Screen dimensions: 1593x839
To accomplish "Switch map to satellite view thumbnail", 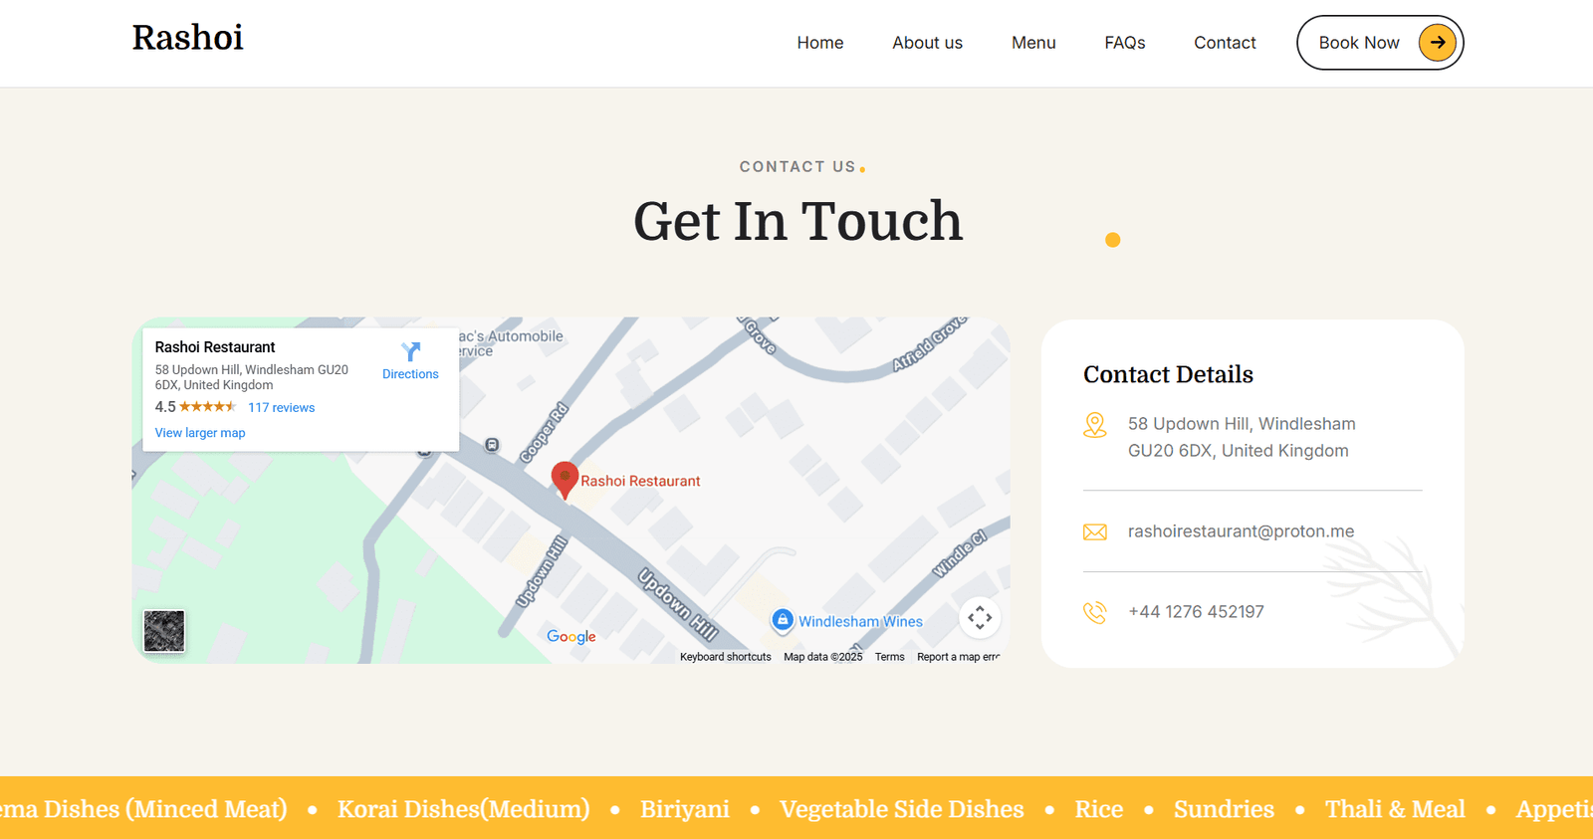I will [x=164, y=631].
